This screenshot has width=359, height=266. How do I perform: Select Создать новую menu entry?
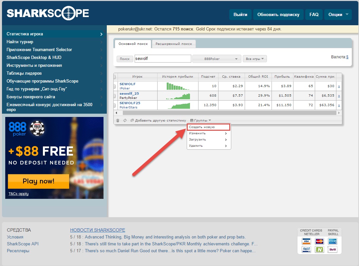coord(208,127)
